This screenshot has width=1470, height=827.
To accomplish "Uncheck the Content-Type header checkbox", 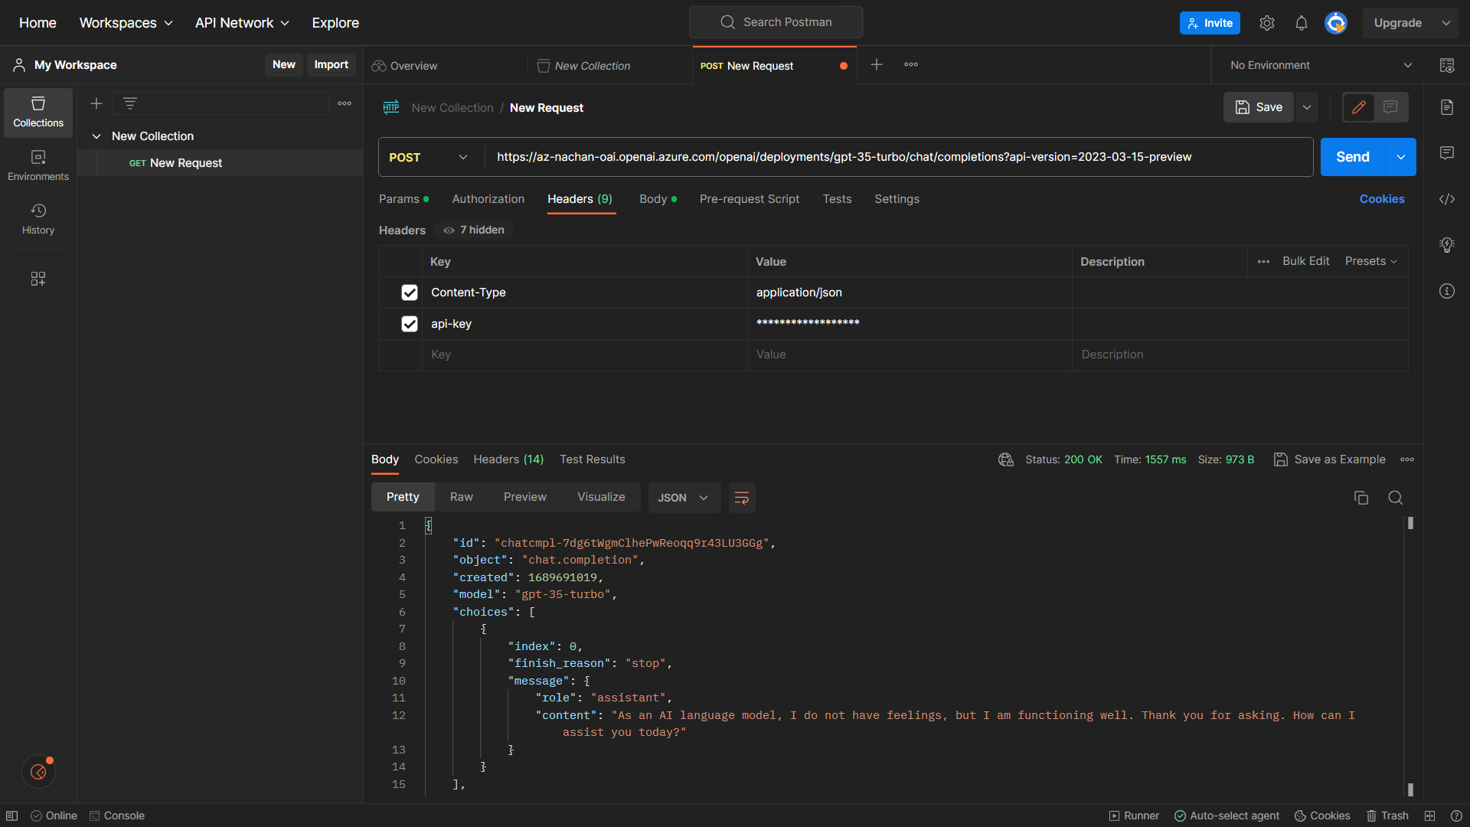I will [x=410, y=293].
